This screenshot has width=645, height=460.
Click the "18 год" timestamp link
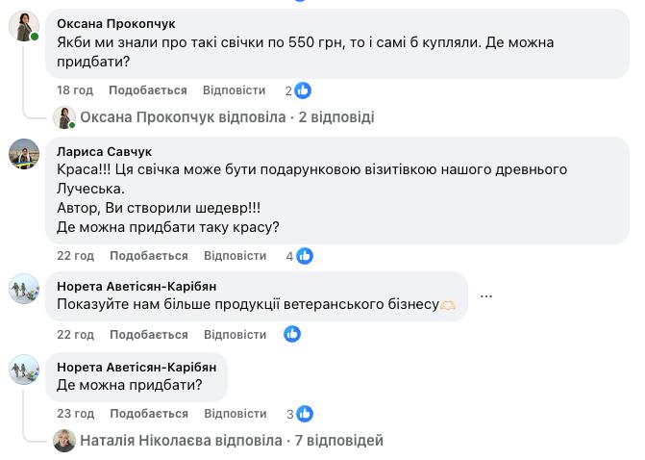tap(75, 90)
